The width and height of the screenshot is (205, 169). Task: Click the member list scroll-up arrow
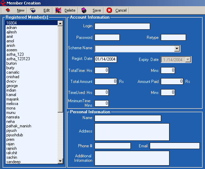click(60, 23)
